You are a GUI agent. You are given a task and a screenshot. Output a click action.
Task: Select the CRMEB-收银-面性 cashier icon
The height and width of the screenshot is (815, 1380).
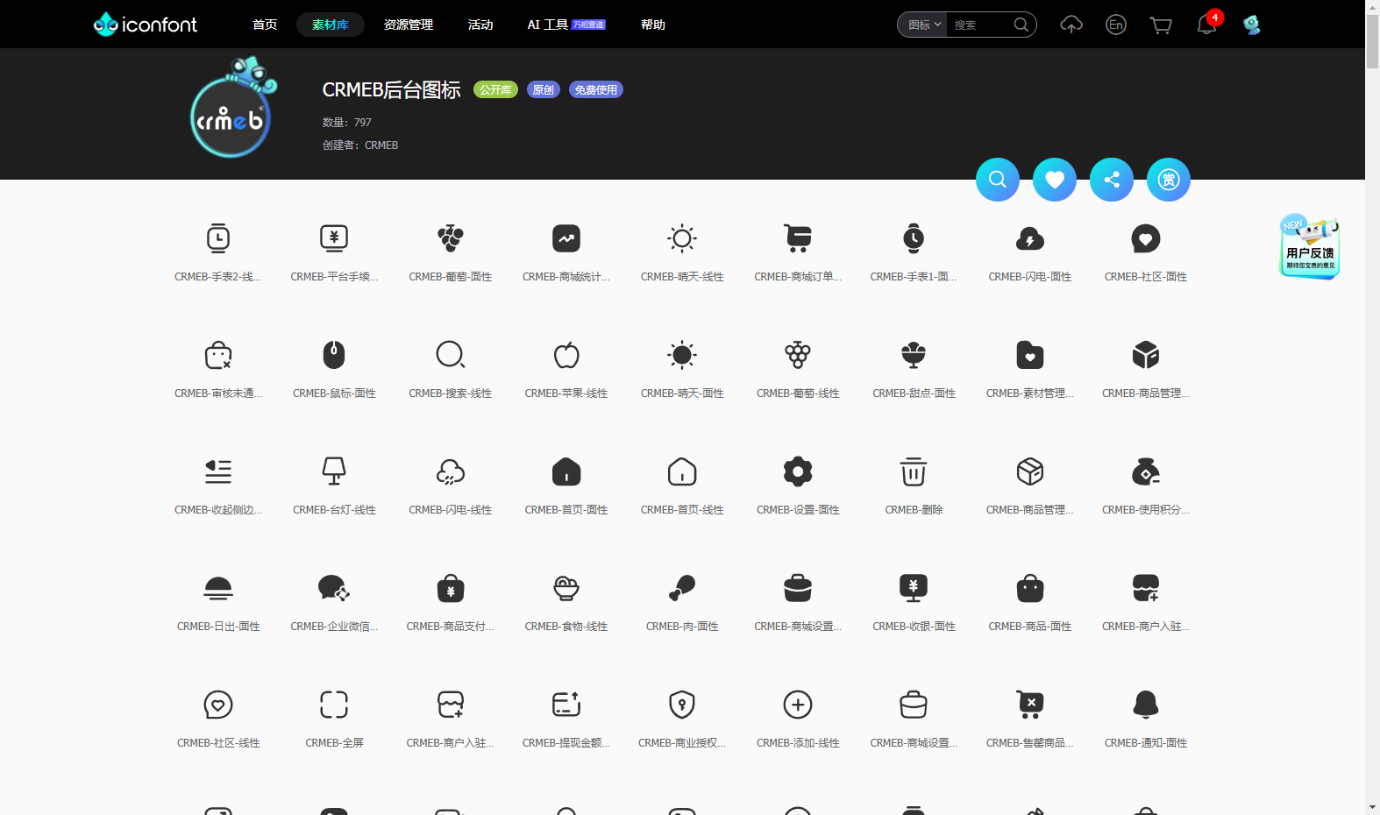[914, 588]
